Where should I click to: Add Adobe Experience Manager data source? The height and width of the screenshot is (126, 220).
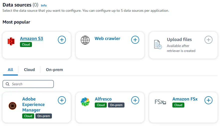coord(62,100)
